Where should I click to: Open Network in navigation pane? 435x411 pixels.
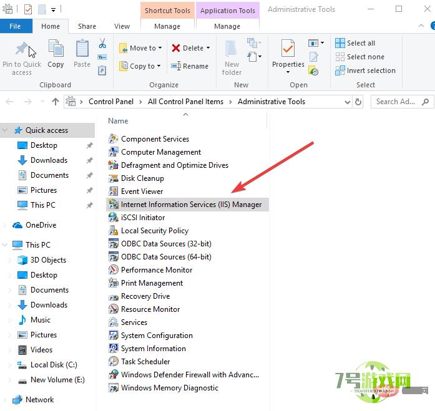coord(33,400)
